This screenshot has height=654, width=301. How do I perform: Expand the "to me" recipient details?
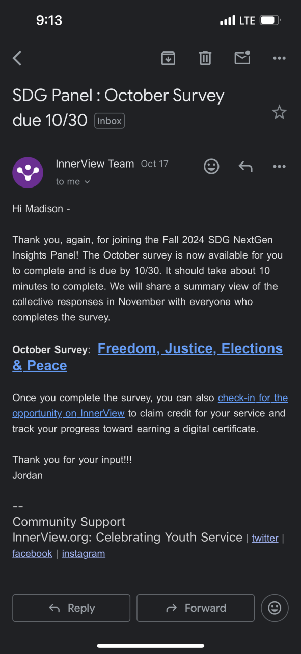coord(73,182)
